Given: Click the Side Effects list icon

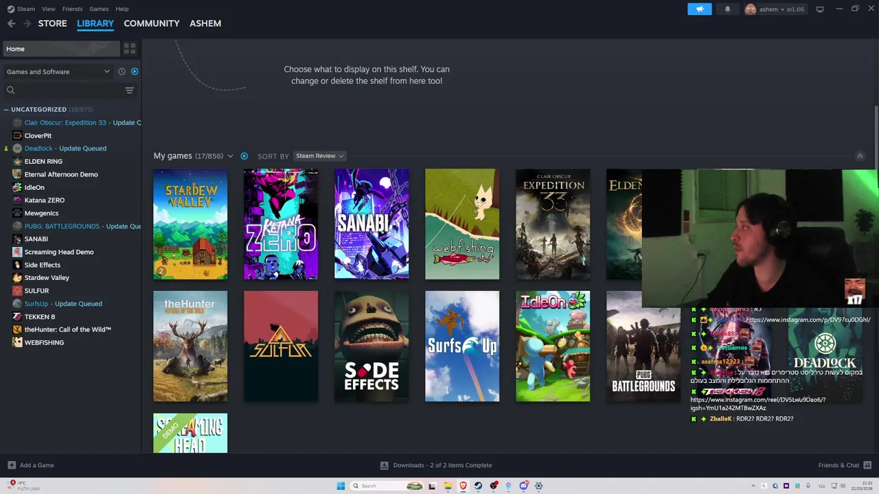Looking at the screenshot, I should (x=17, y=265).
